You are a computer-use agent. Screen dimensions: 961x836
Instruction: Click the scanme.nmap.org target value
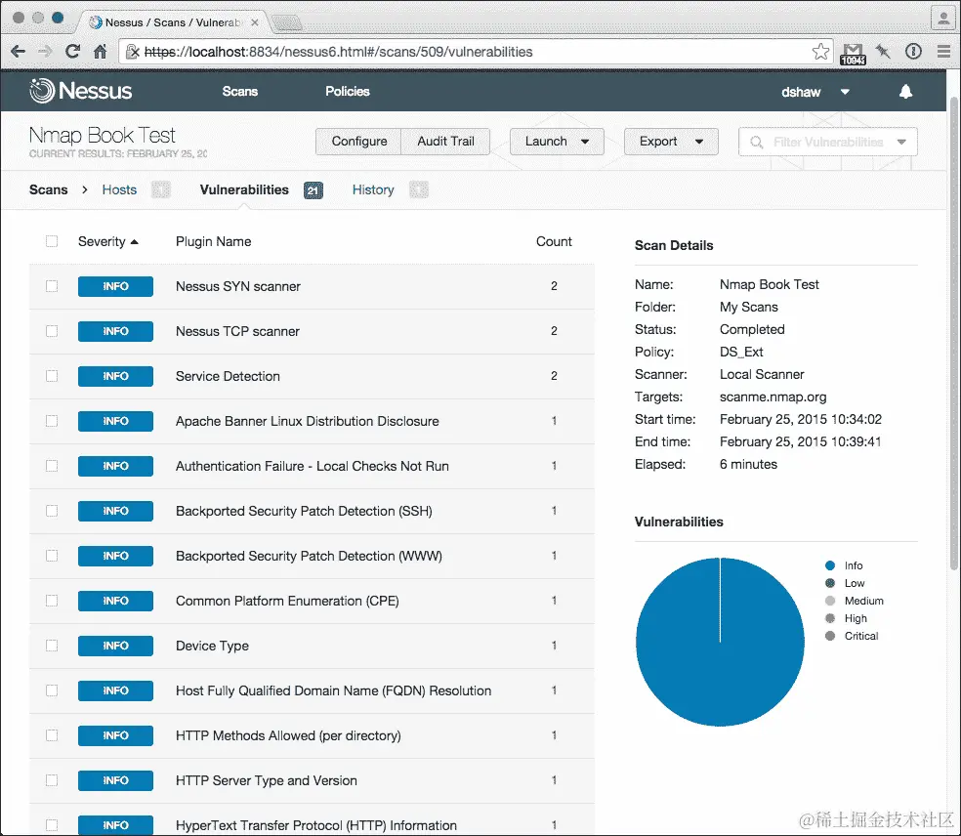click(773, 397)
